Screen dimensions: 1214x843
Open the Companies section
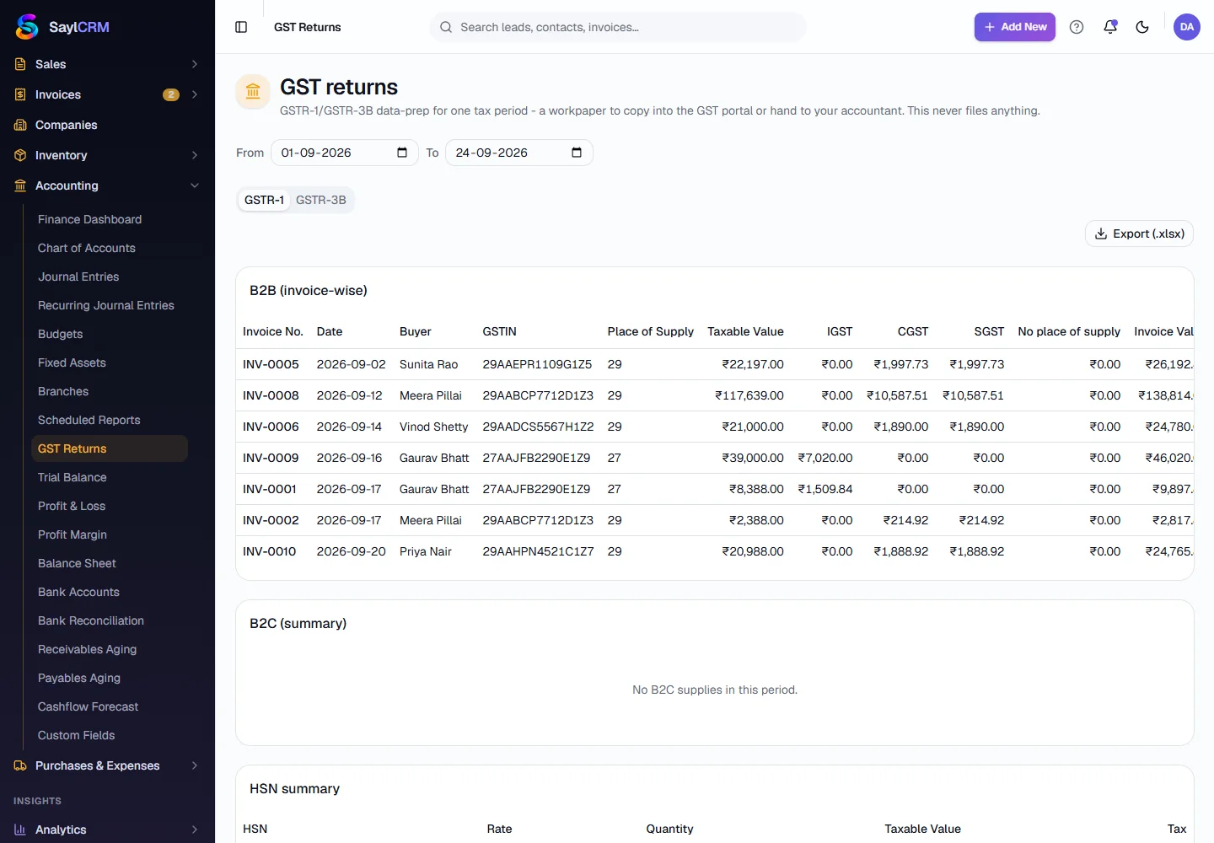pyautogui.click(x=107, y=125)
